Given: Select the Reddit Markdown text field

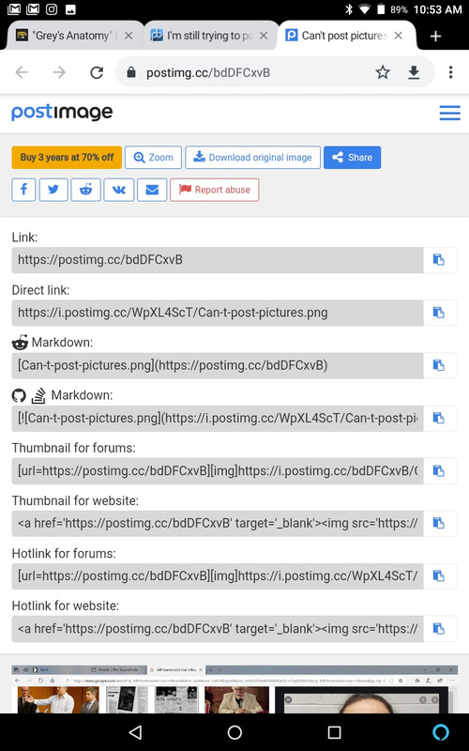Looking at the screenshot, I should click(218, 365).
